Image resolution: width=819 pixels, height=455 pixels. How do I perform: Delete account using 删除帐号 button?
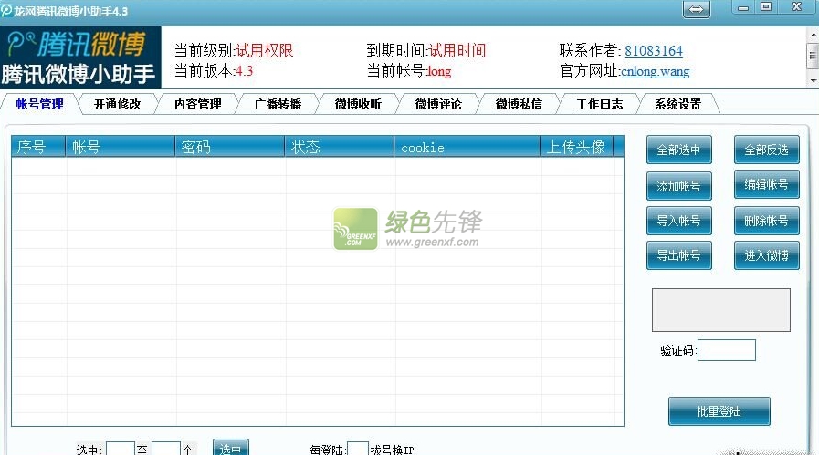[766, 221]
